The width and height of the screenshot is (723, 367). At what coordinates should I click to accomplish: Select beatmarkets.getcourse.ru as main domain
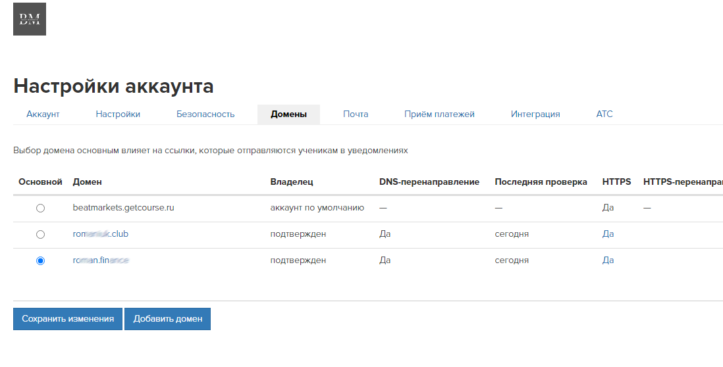click(x=41, y=208)
